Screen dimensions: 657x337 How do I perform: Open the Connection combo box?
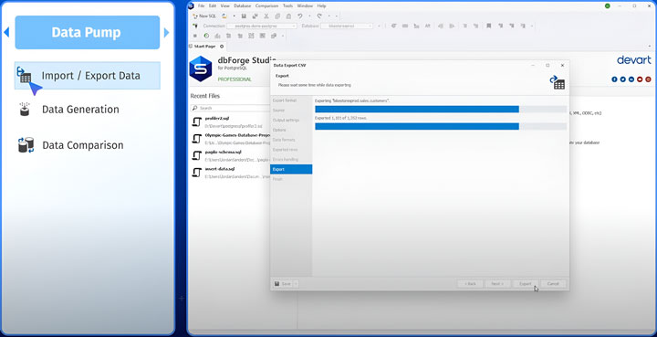[262, 26]
